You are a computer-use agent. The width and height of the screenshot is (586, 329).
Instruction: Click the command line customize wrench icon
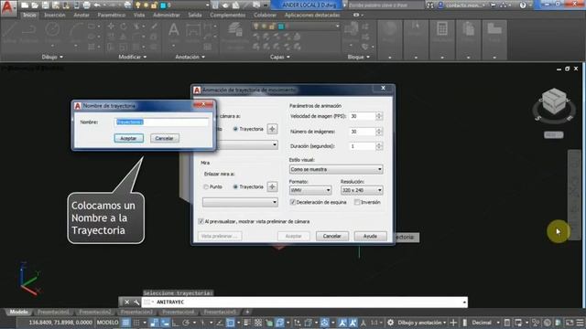pyautogui.click(x=136, y=302)
